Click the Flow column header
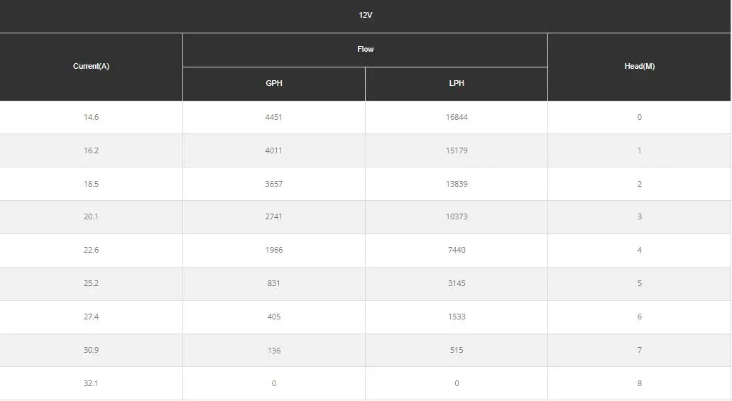Screen dimensions: 732x401 [365, 49]
